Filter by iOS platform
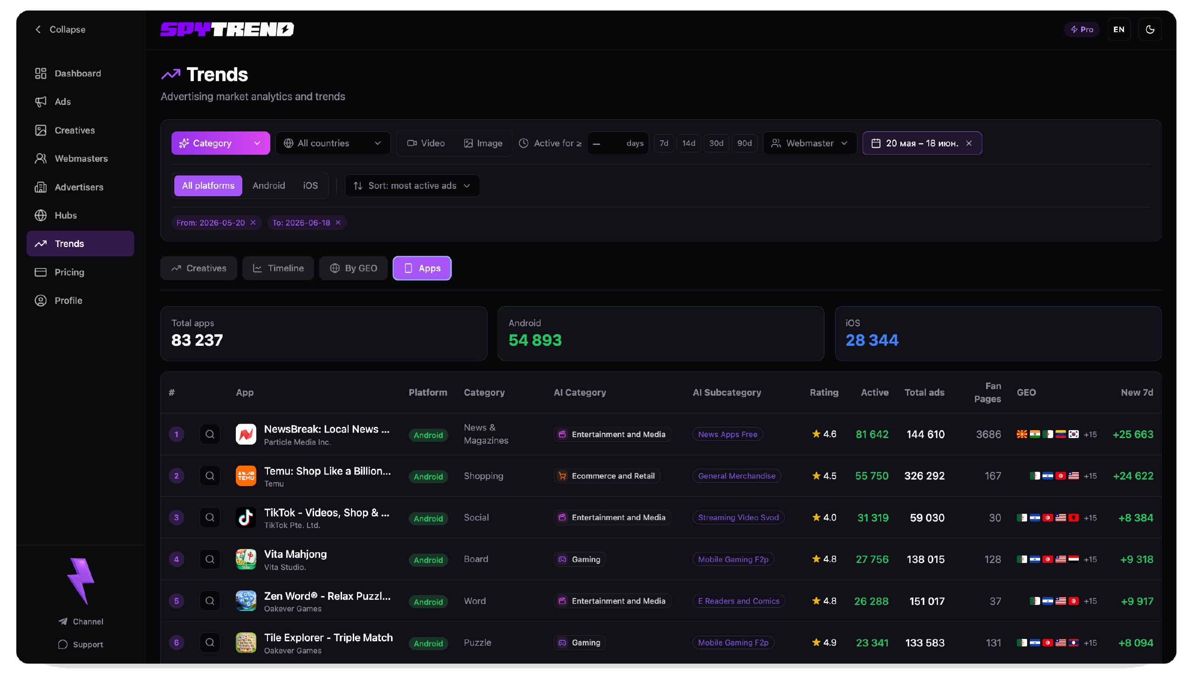1193x686 pixels. coord(310,185)
